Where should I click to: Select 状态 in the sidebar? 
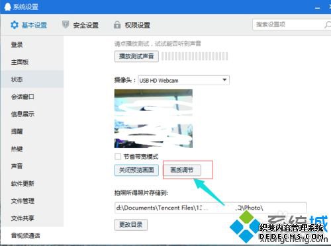click(x=32, y=79)
